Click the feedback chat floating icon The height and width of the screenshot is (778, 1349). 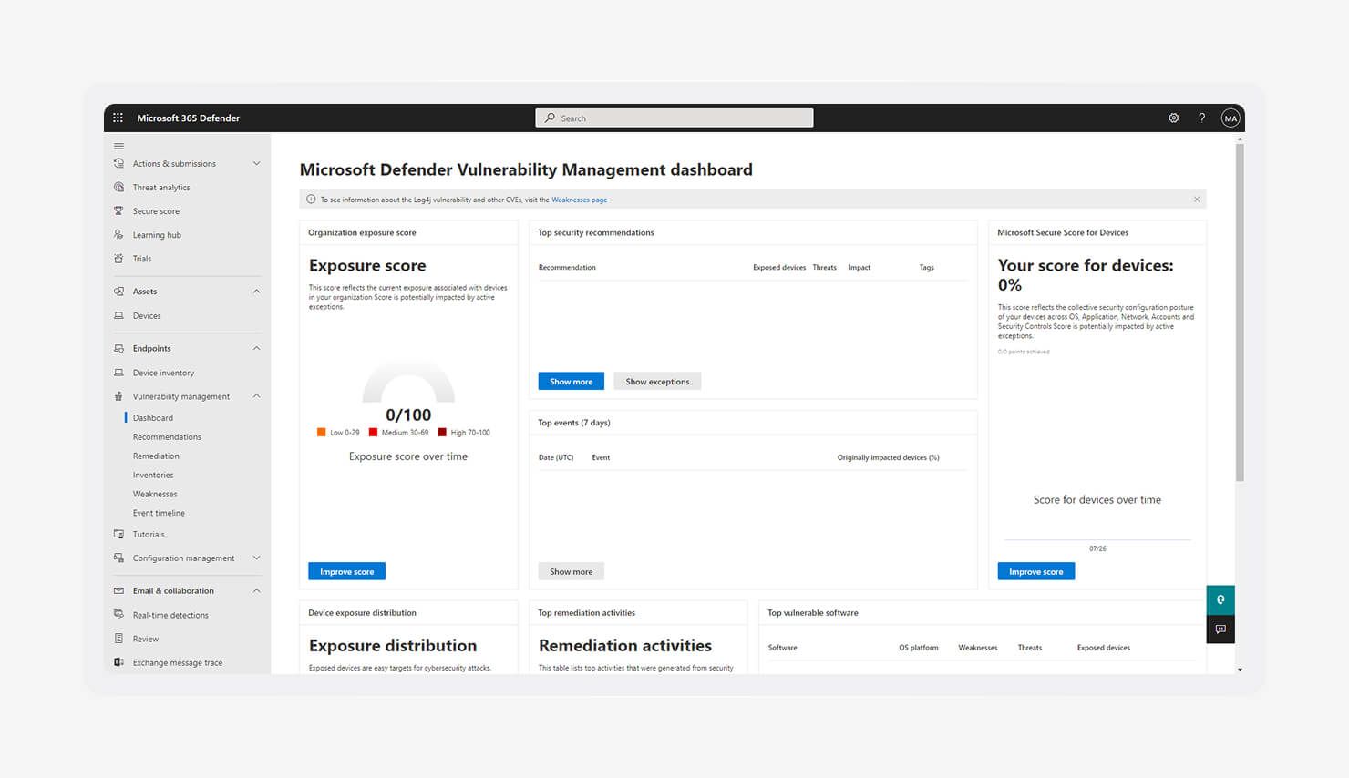(1220, 629)
